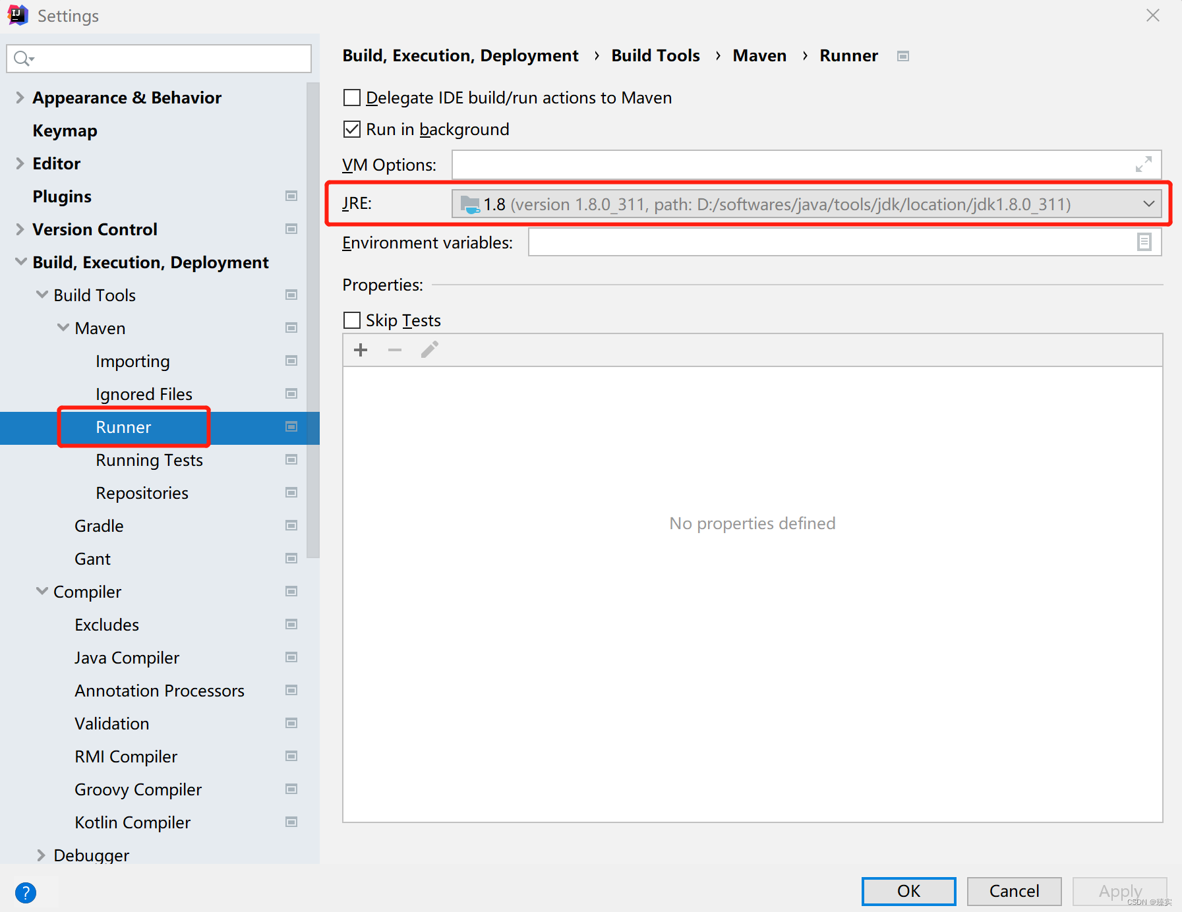Click Maven in the breadcrumb
1182x912 pixels.
click(x=759, y=56)
